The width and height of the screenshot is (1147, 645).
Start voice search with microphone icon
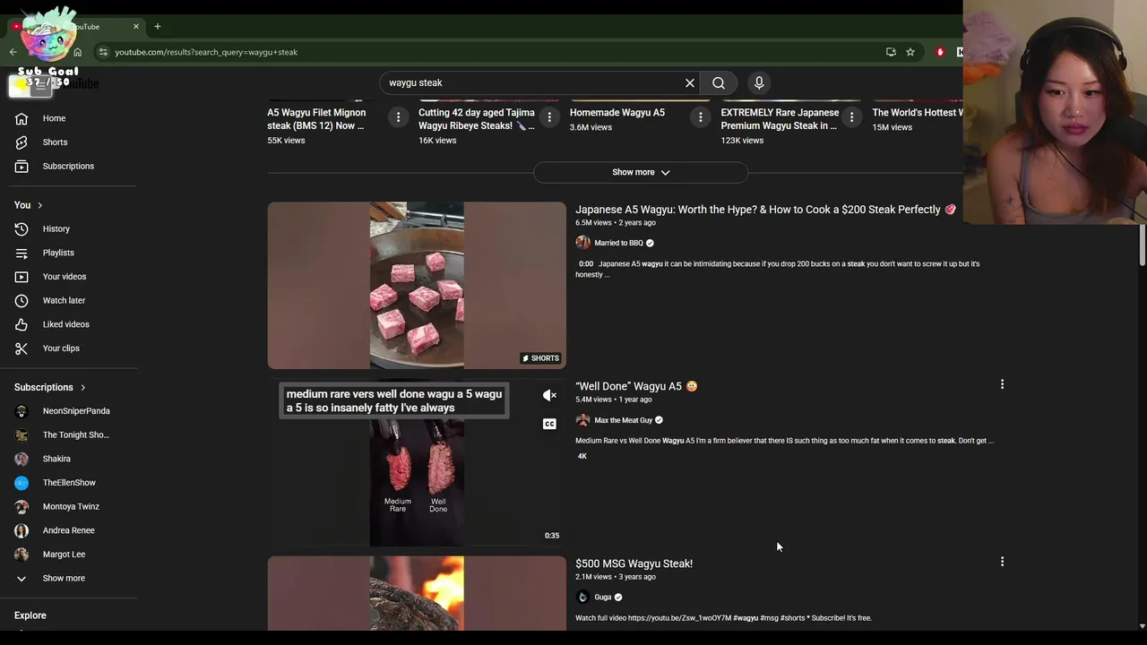pyautogui.click(x=759, y=82)
